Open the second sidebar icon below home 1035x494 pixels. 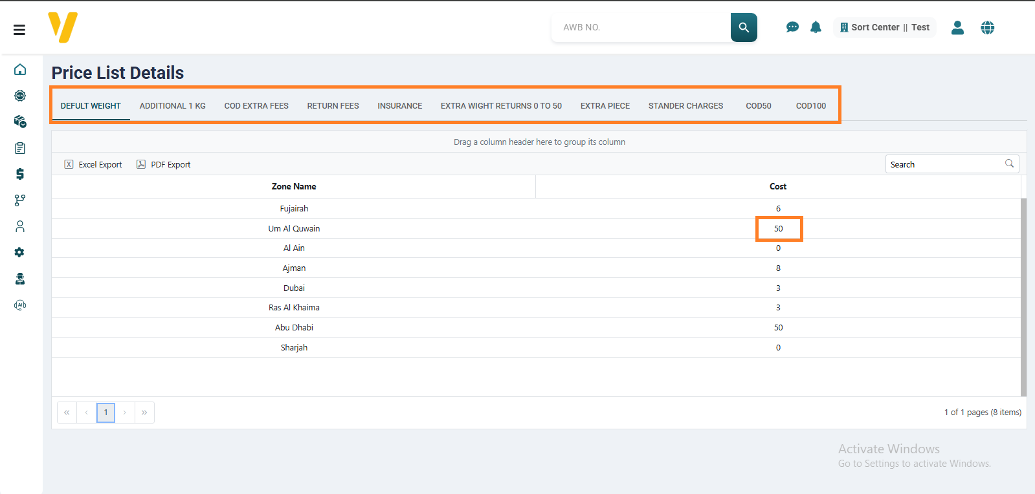tap(20, 96)
